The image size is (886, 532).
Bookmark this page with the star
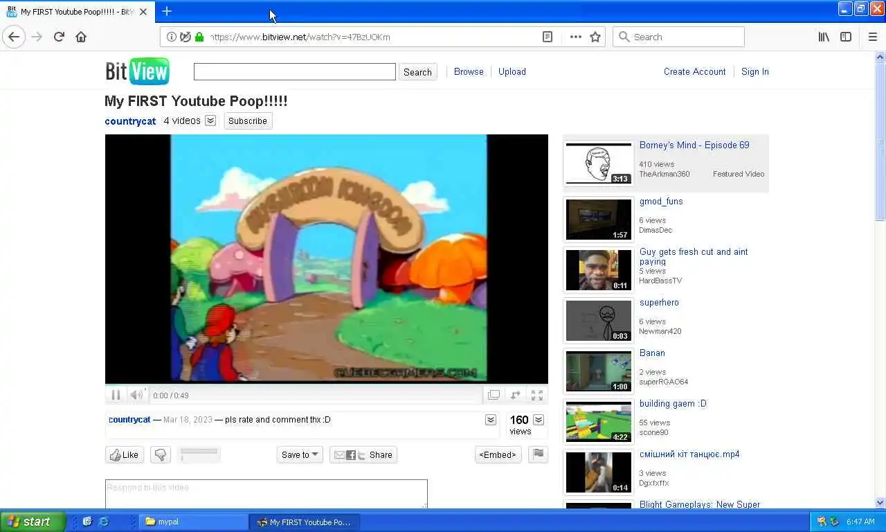[595, 37]
